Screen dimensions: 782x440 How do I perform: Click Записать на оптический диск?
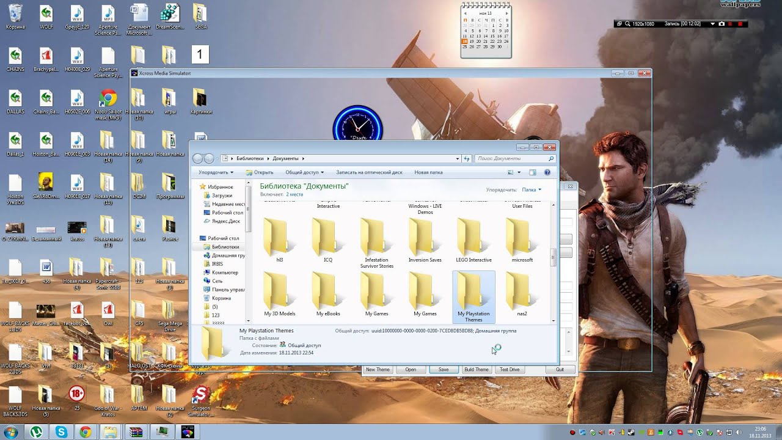[369, 172]
